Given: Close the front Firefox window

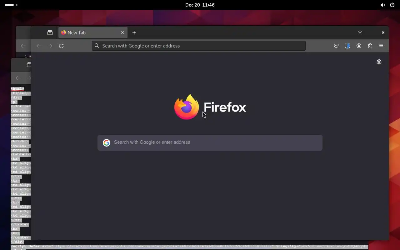Looking at the screenshot, I should click(x=383, y=32).
